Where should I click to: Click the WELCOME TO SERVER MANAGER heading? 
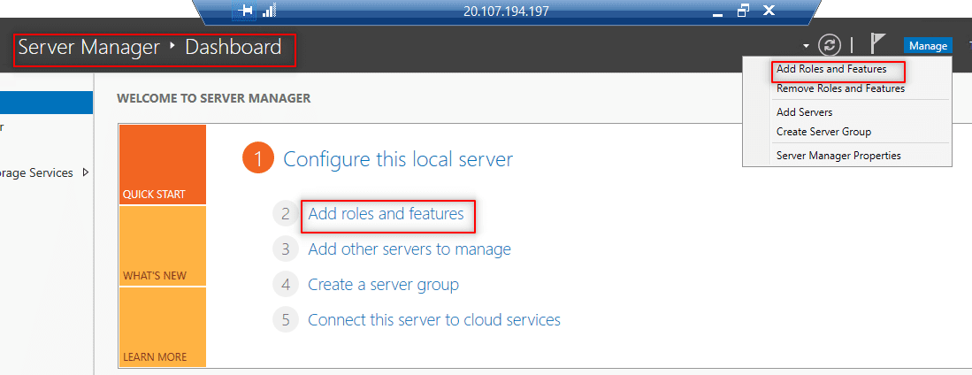click(x=214, y=98)
